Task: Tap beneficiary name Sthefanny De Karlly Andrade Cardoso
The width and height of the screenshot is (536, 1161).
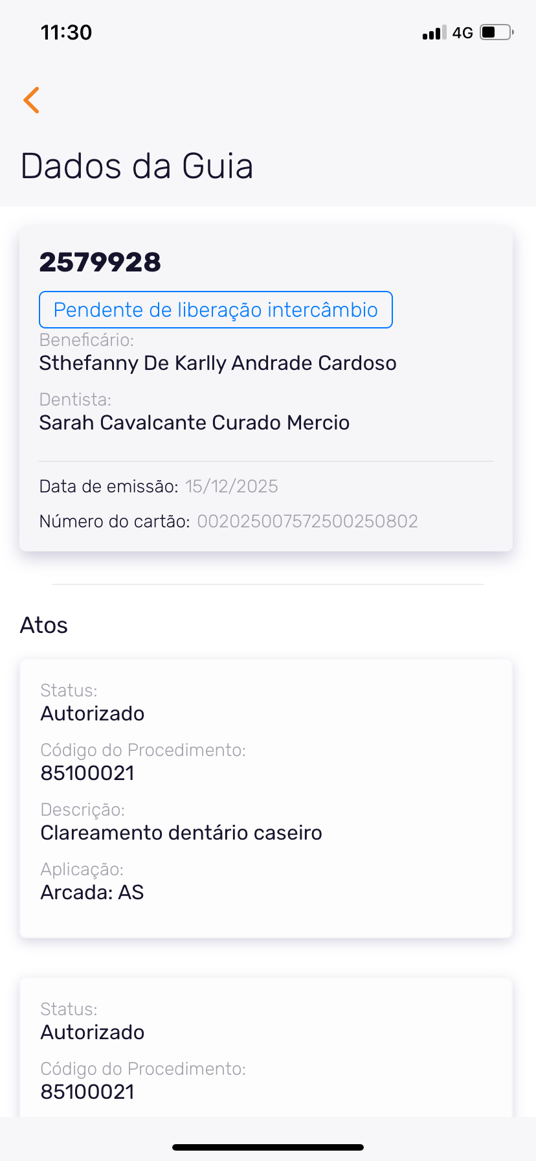Action: [218, 363]
